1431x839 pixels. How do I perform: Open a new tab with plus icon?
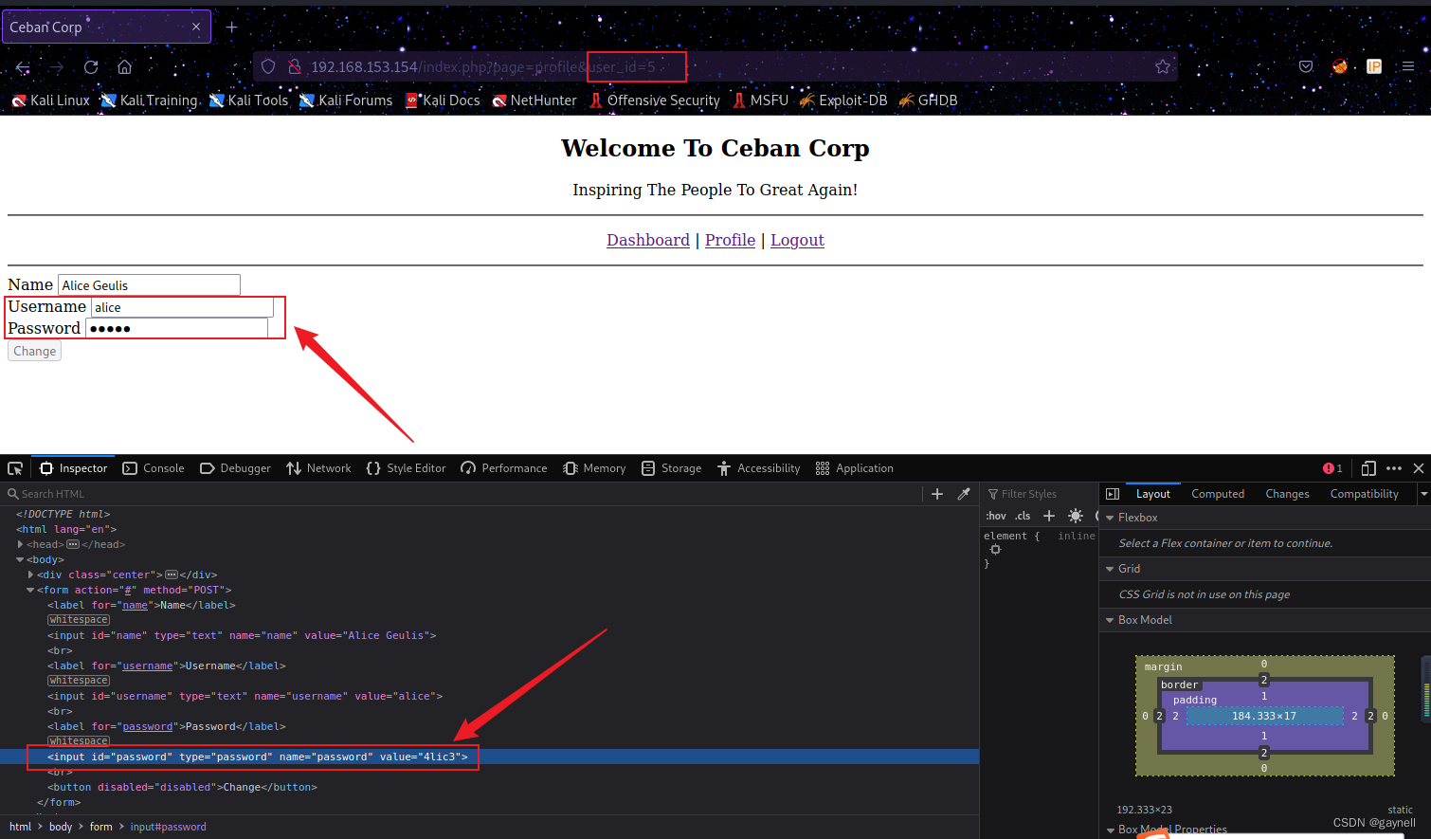pyautogui.click(x=231, y=27)
